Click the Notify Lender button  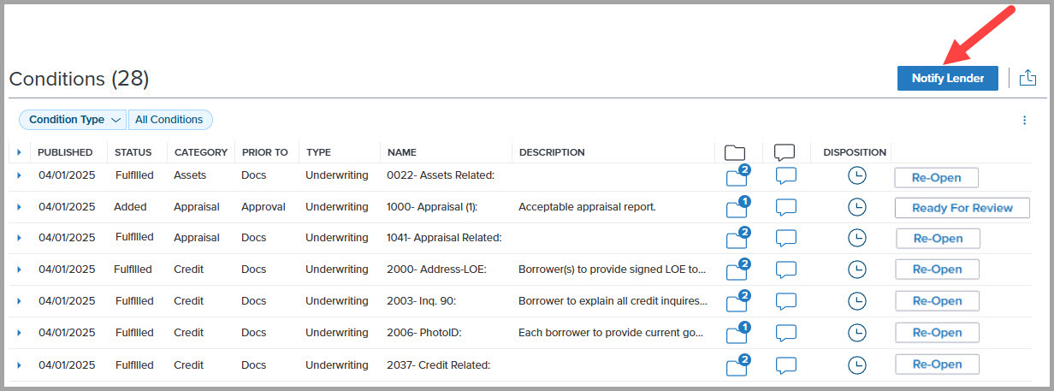948,78
